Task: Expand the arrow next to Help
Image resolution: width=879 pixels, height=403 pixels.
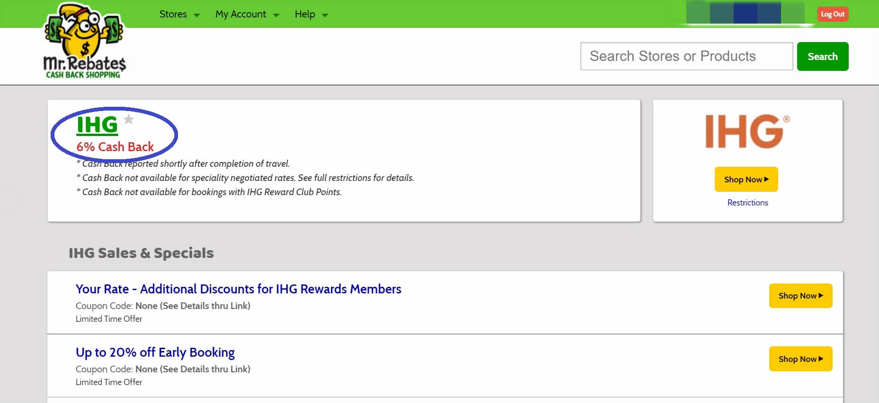Action: 325,15
